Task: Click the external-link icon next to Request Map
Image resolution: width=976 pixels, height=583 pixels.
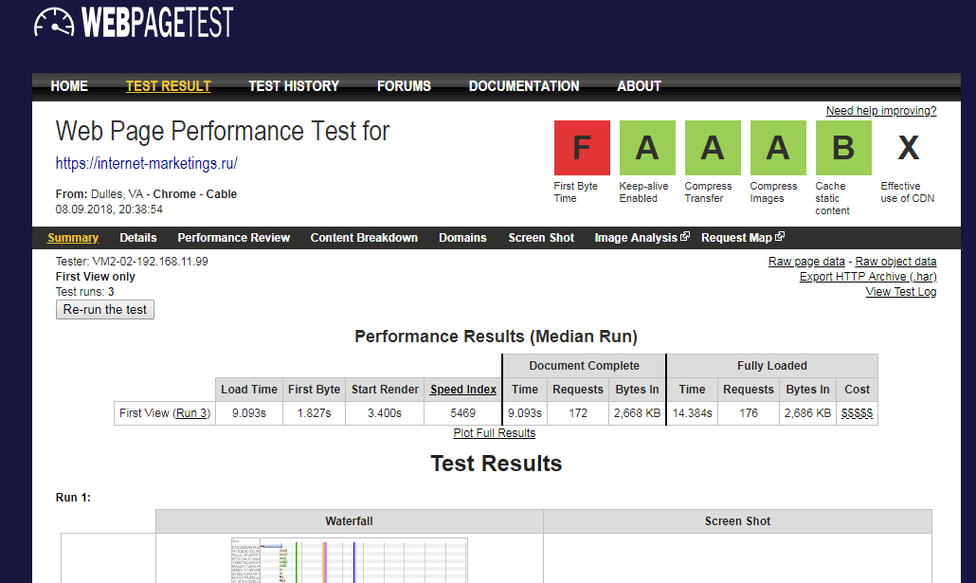Action: (780, 237)
